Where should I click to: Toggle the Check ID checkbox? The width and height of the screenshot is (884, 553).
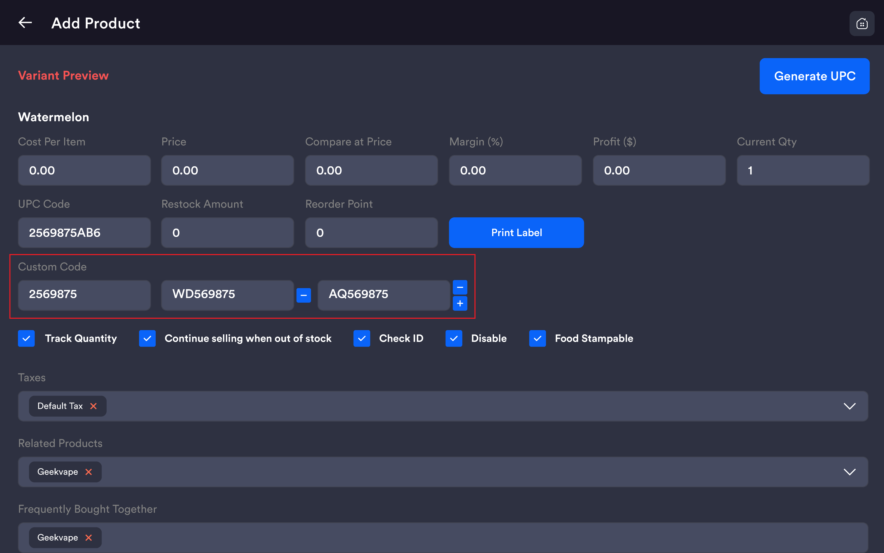pos(362,338)
